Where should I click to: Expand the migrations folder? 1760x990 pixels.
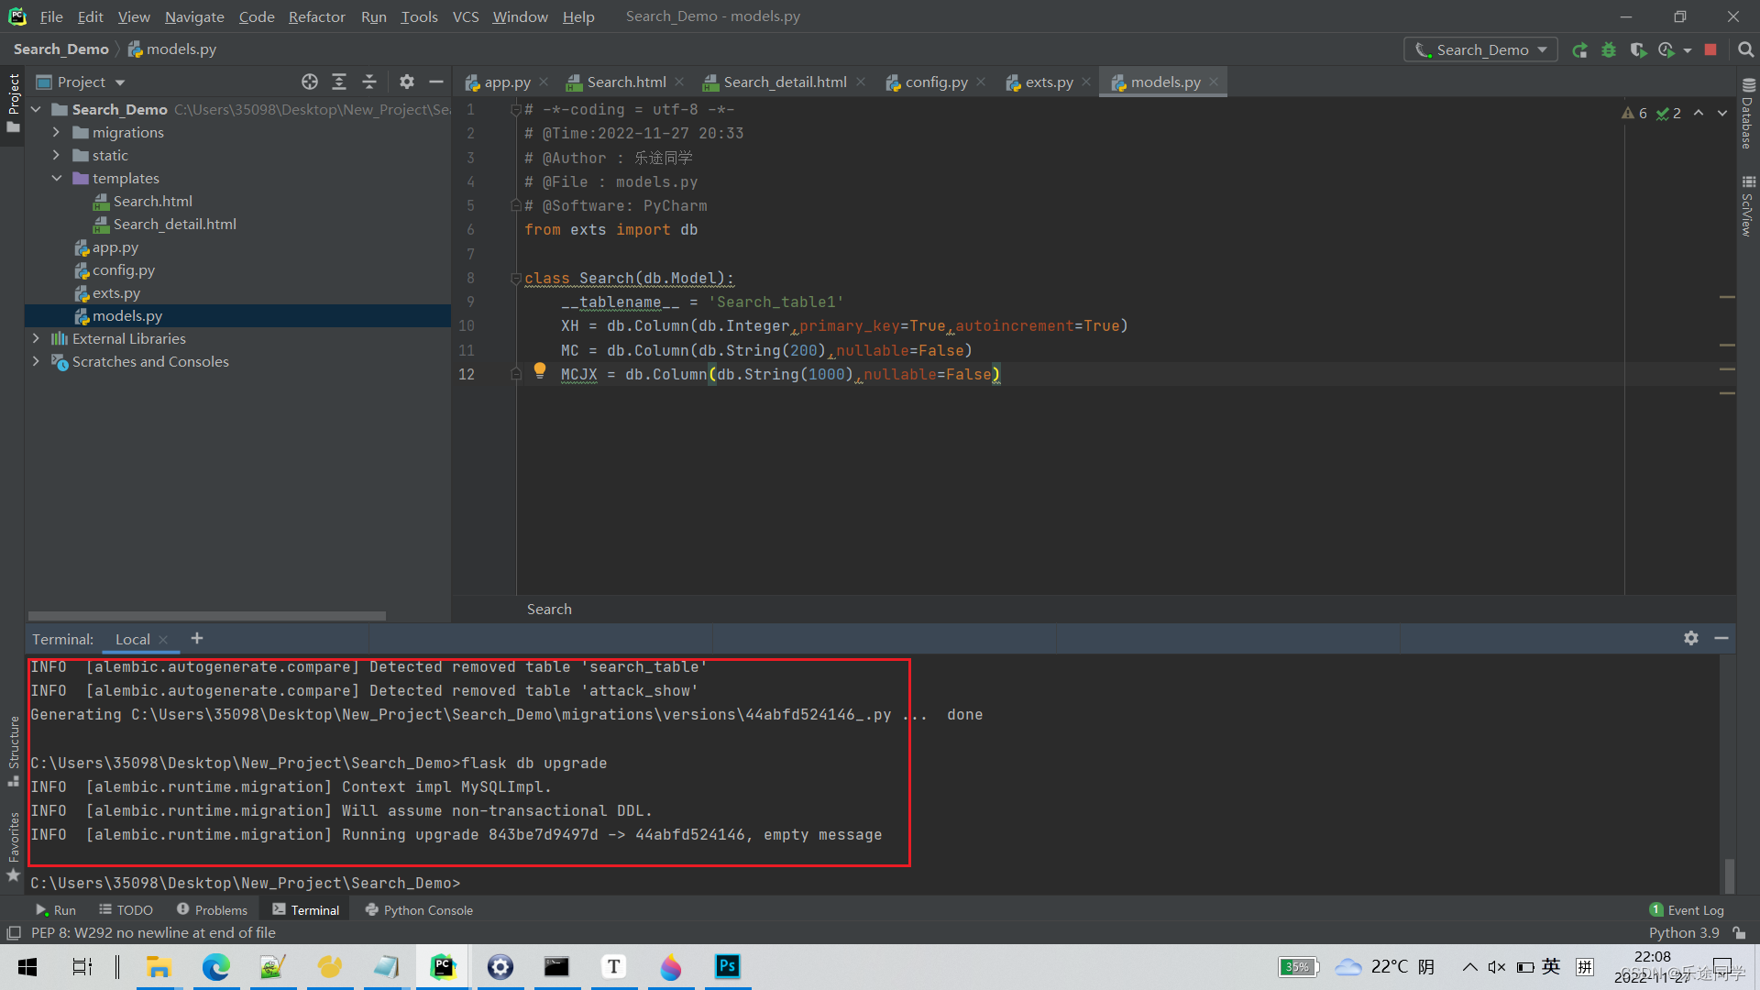57,132
